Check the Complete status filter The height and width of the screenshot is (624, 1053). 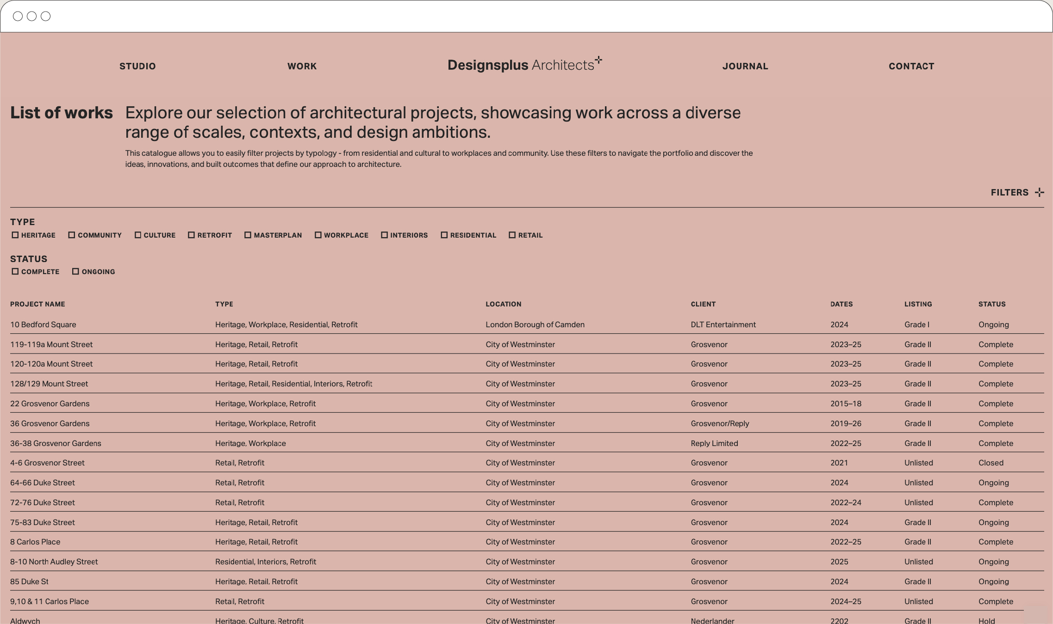15,271
